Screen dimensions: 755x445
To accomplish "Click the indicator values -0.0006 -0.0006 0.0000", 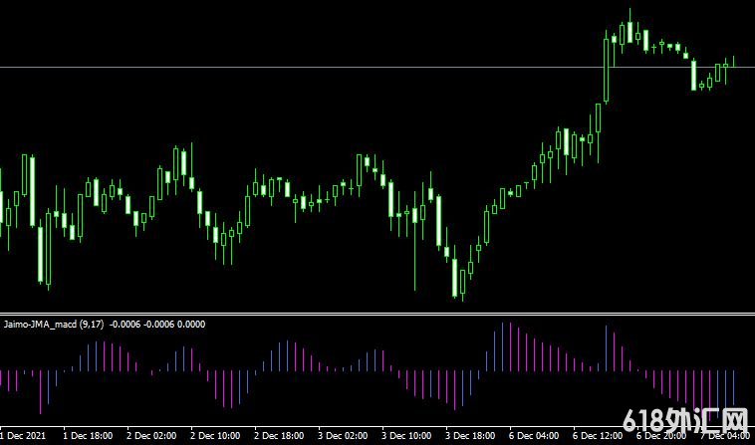I will (x=157, y=325).
